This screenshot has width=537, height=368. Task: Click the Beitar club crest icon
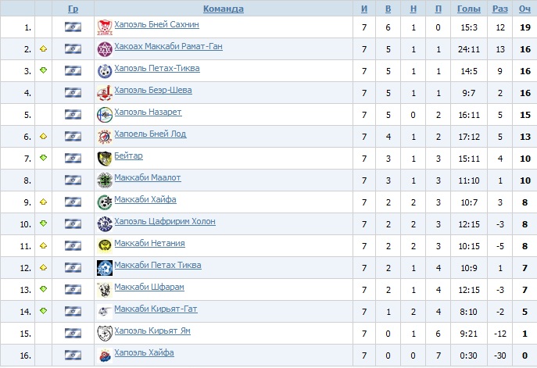104,159
